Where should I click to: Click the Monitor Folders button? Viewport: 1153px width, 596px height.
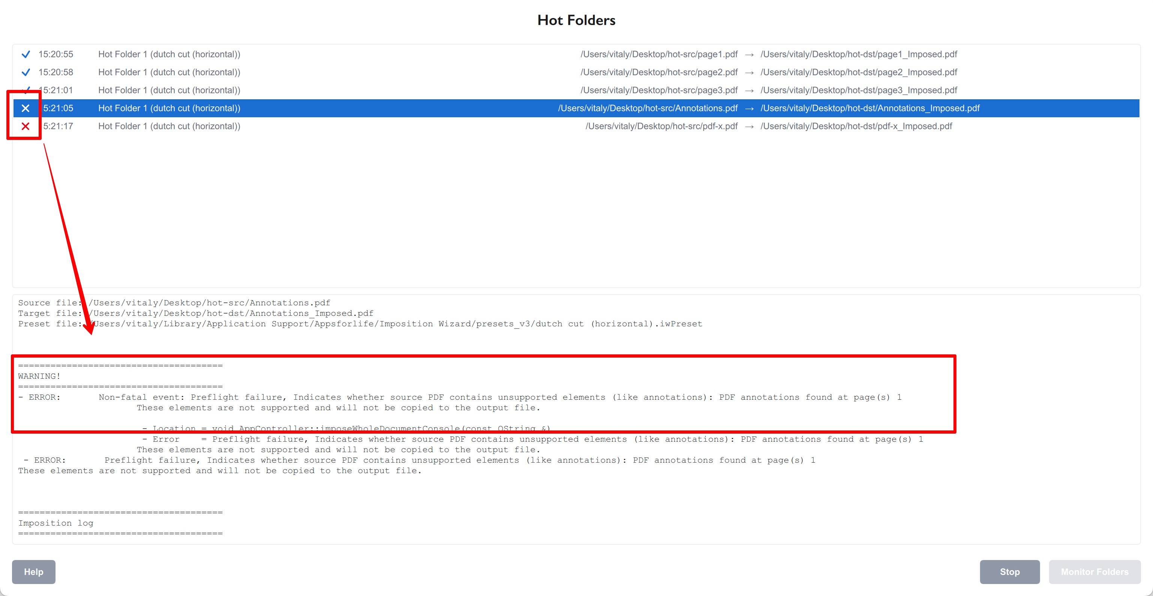click(1094, 572)
